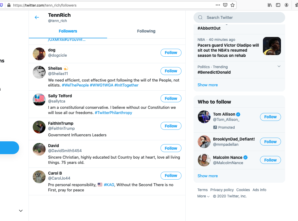298x221 pixels.
Task: Follow Malcolm Nance from suggestions
Action: [270, 160]
